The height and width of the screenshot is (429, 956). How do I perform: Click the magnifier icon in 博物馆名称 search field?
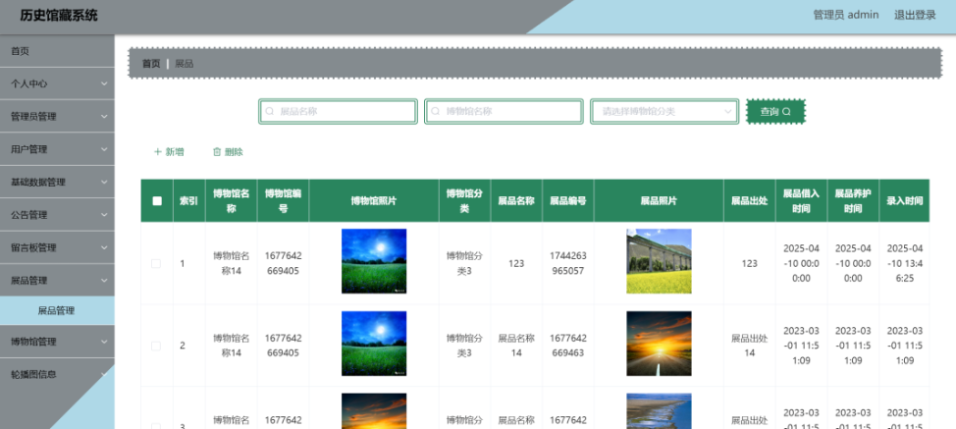[436, 112]
